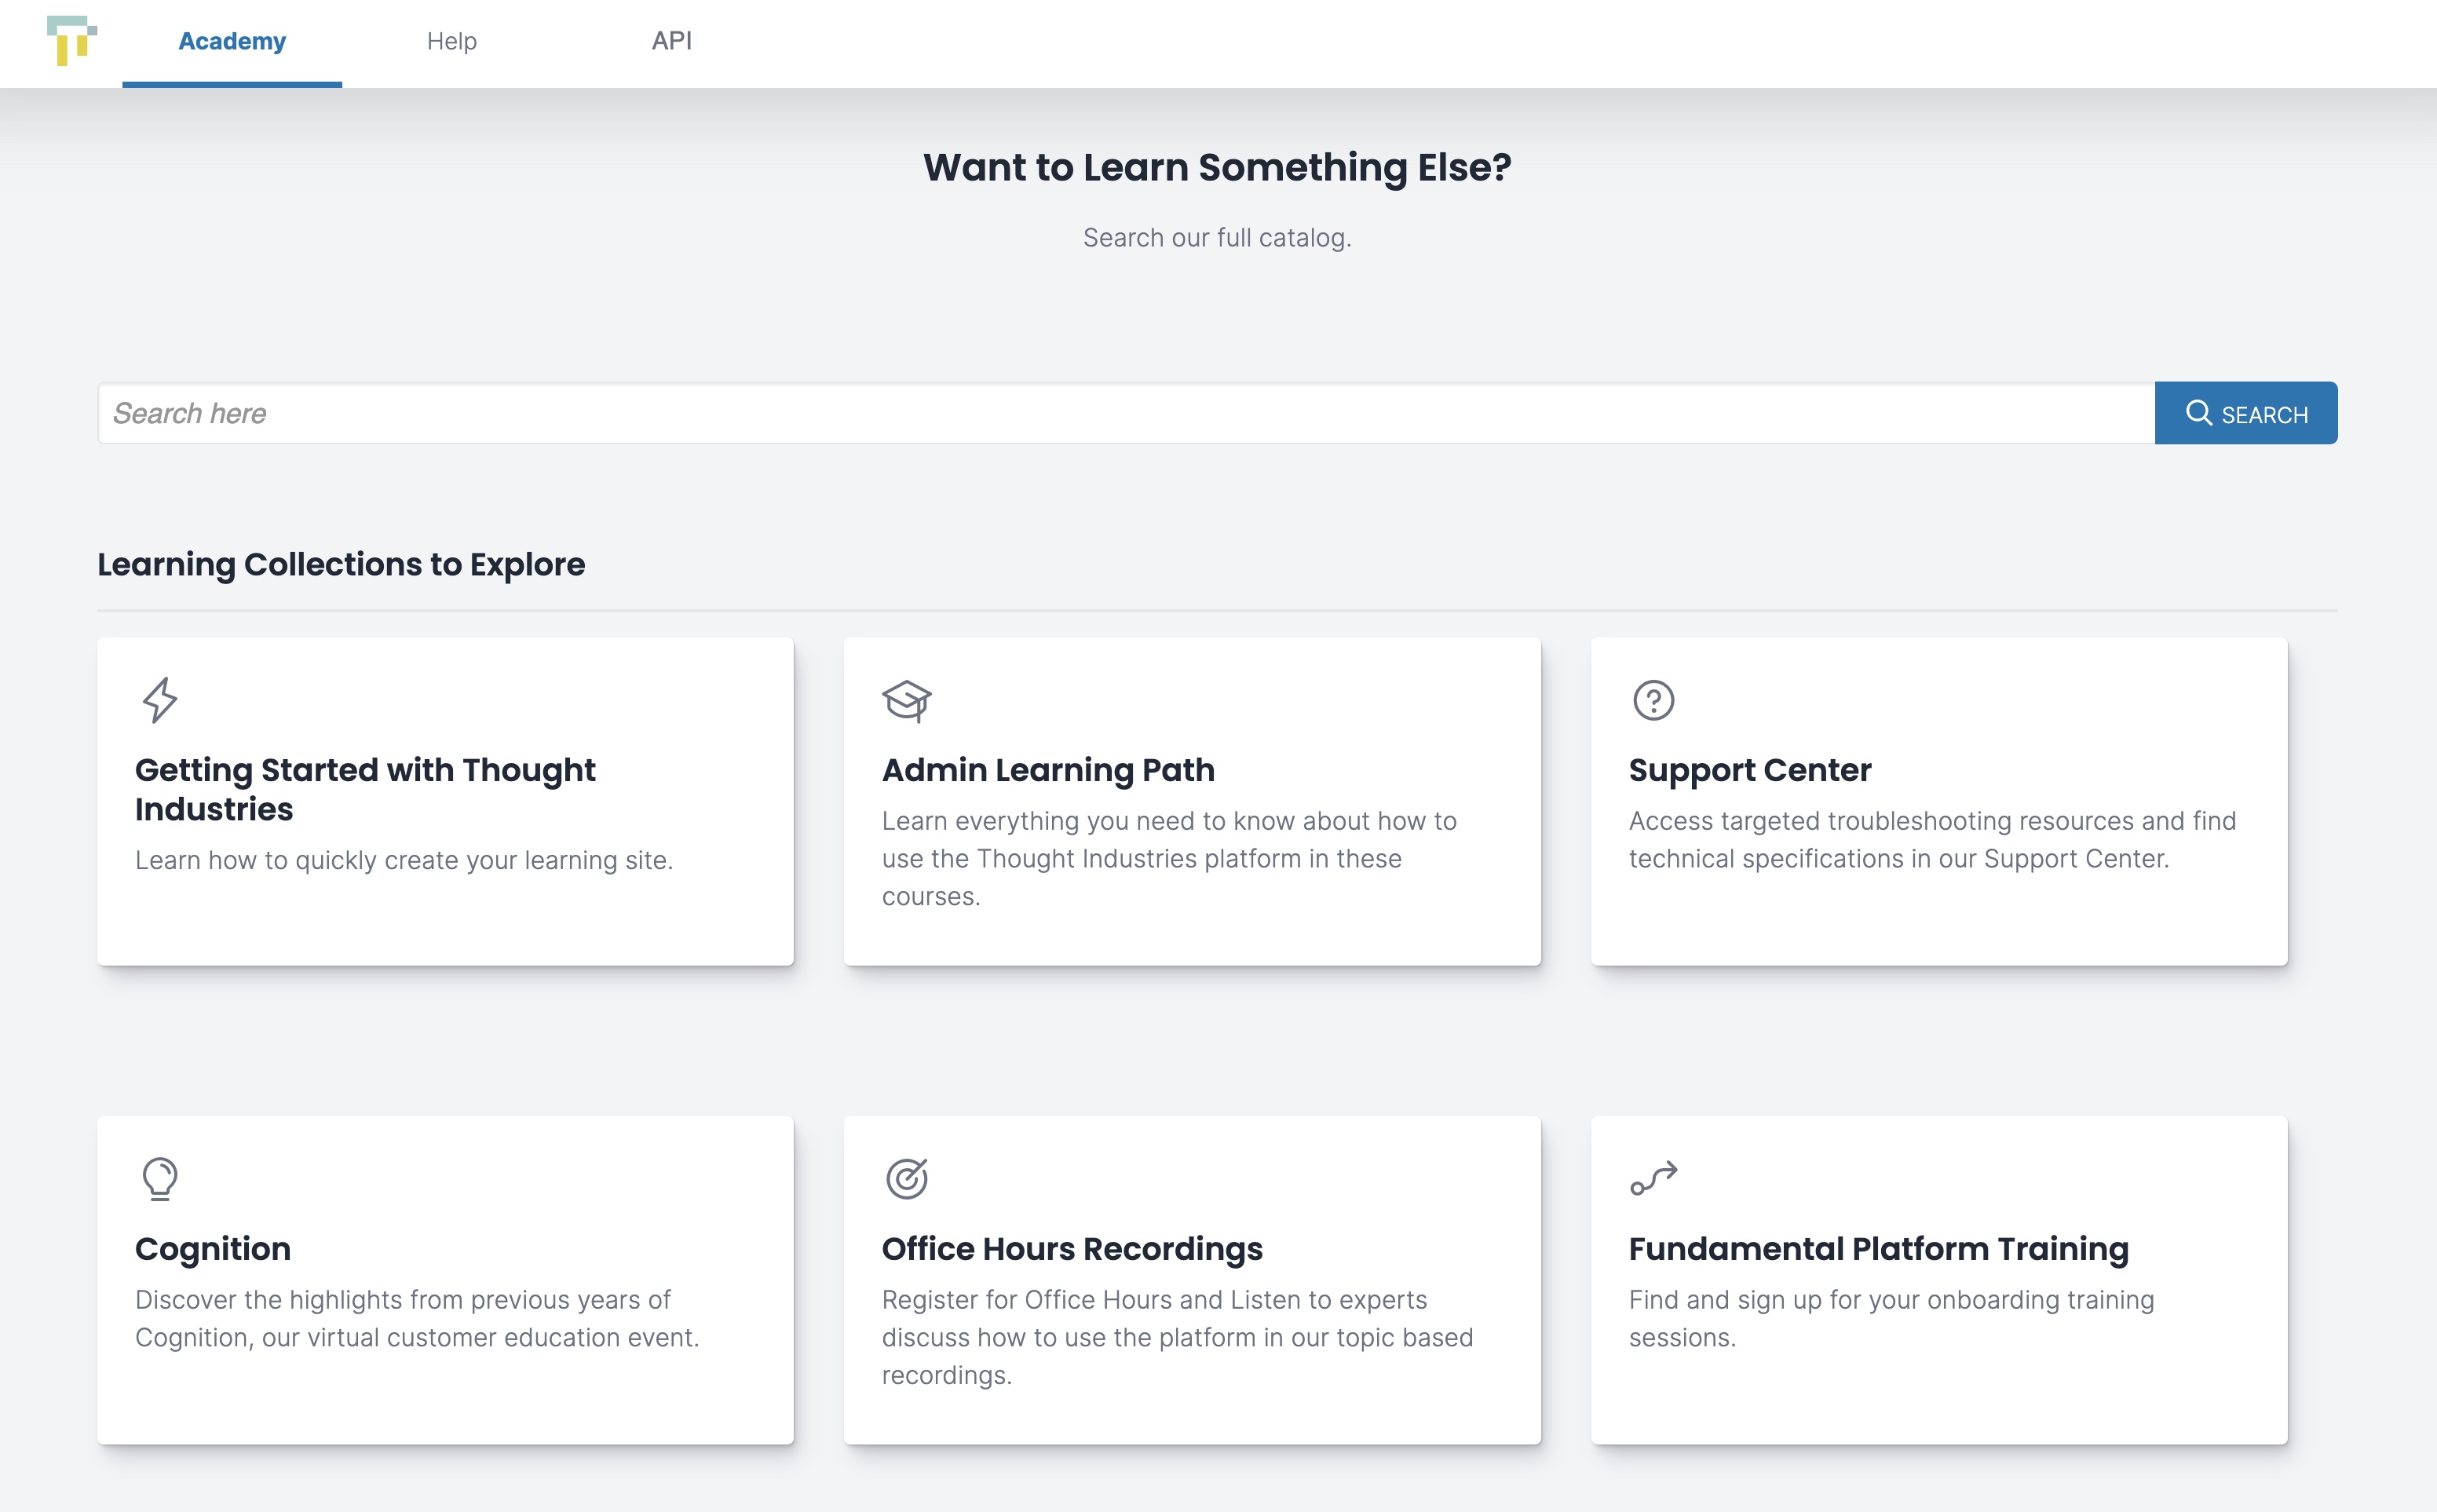Click the blue SEARCH button
Image resolution: width=2437 pixels, height=1512 pixels.
click(2246, 413)
